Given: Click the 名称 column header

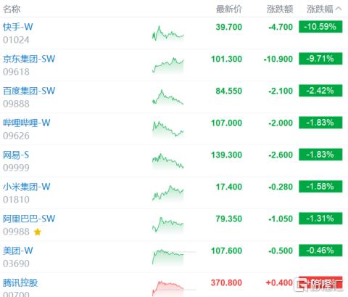Looking at the screenshot, I should 12,9.
